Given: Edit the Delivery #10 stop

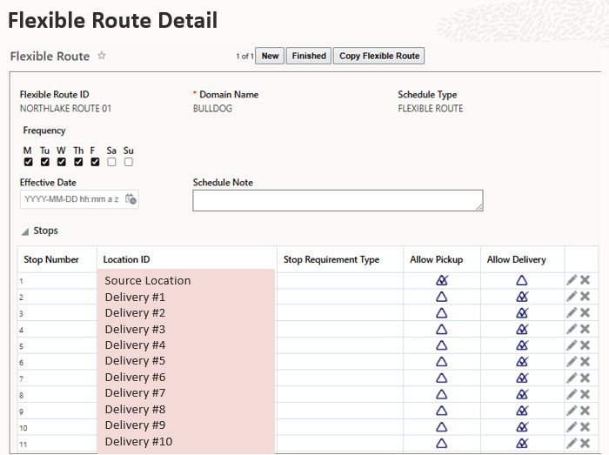Looking at the screenshot, I should [x=572, y=444].
